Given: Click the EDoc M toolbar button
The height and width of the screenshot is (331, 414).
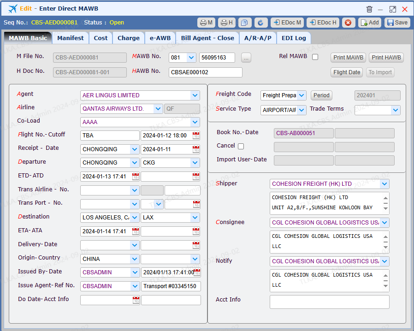Looking at the screenshot, I should tap(287, 23).
